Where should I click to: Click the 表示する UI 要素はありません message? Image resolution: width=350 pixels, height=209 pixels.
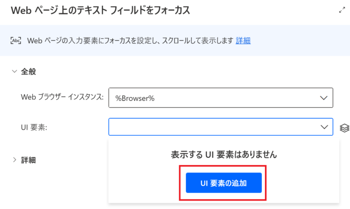224,154
